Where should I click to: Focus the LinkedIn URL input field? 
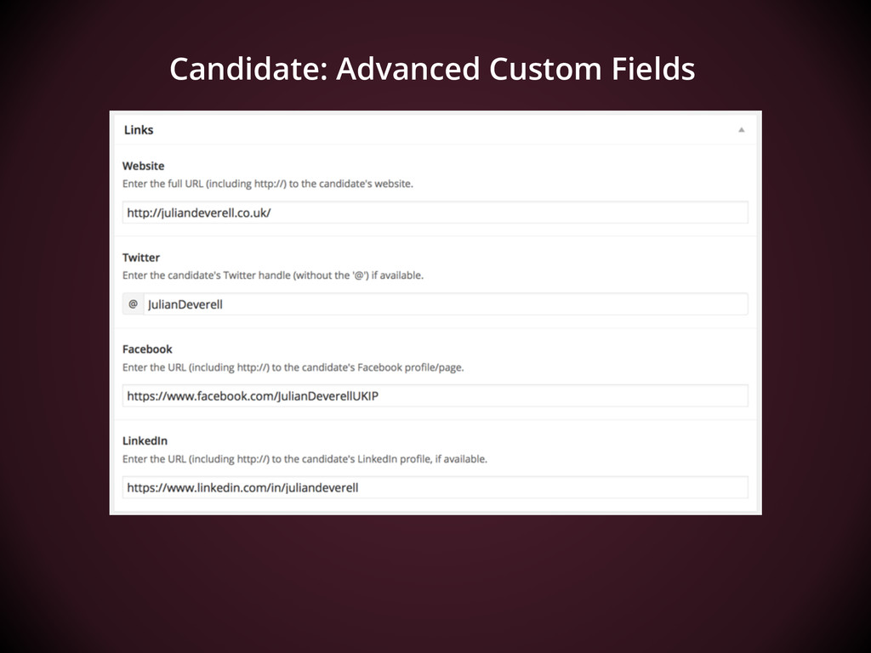pos(435,487)
